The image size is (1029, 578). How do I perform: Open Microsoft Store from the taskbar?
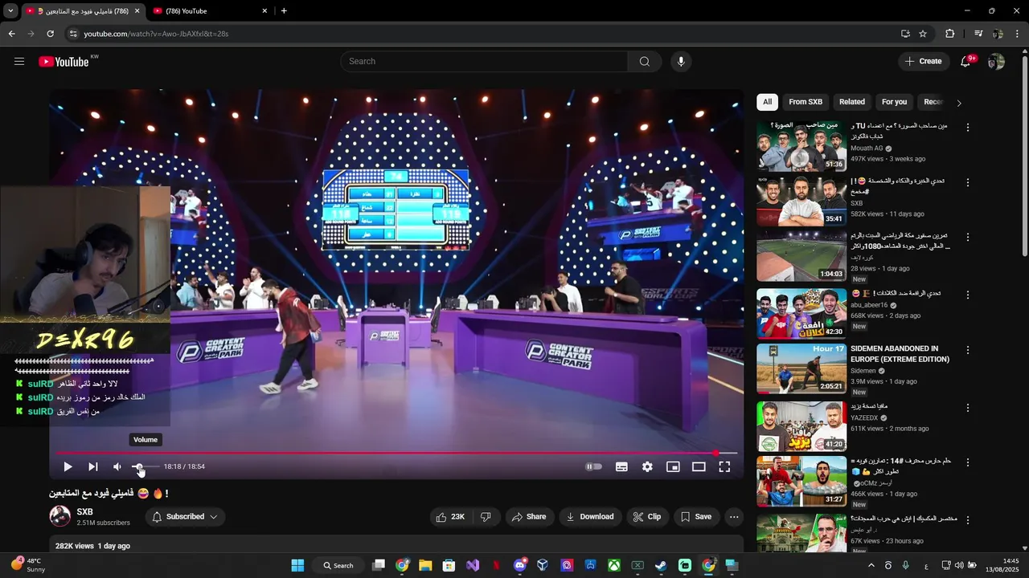coord(449,565)
